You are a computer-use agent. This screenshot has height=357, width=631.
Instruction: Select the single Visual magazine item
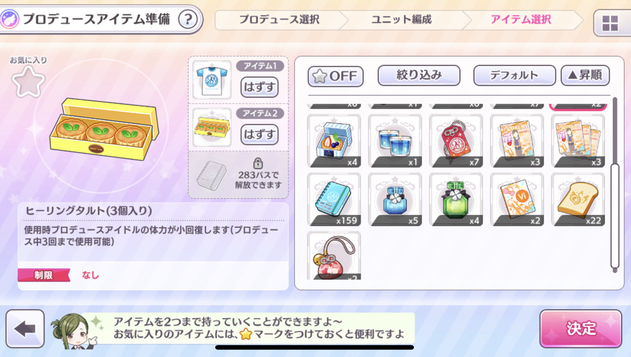[x=517, y=141]
